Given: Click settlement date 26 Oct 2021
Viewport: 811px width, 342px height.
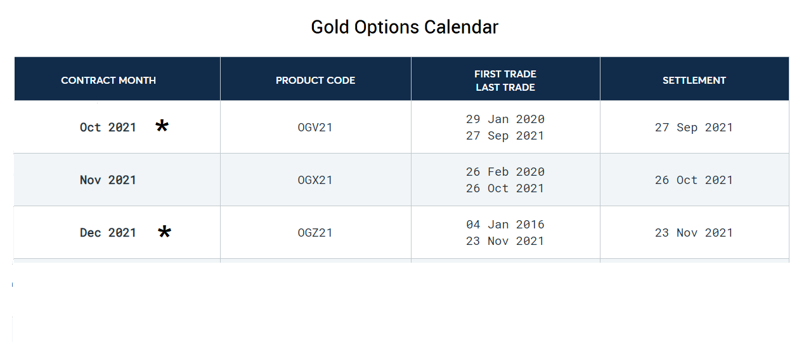Looking at the screenshot, I should [694, 180].
